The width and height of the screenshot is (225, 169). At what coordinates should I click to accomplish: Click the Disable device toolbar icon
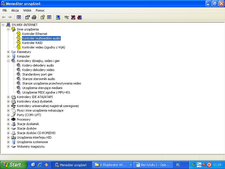point(80,17)
